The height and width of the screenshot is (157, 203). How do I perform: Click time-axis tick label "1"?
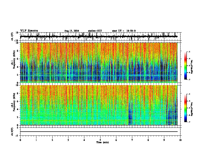point(36,140)
